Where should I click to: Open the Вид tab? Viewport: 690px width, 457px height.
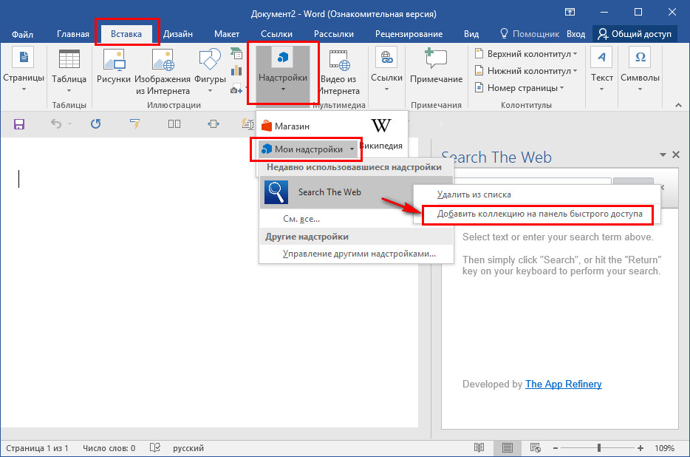(x=471, y=34)
